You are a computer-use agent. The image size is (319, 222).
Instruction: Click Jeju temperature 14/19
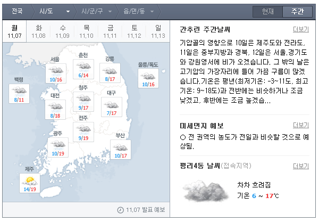pos(30,189)
